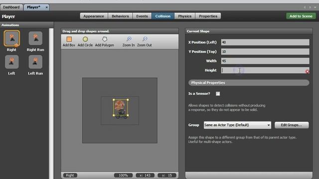This screenshot has width=319, height=179.
Task: Click the 100% zoom indicator
Action: (123, 176)
